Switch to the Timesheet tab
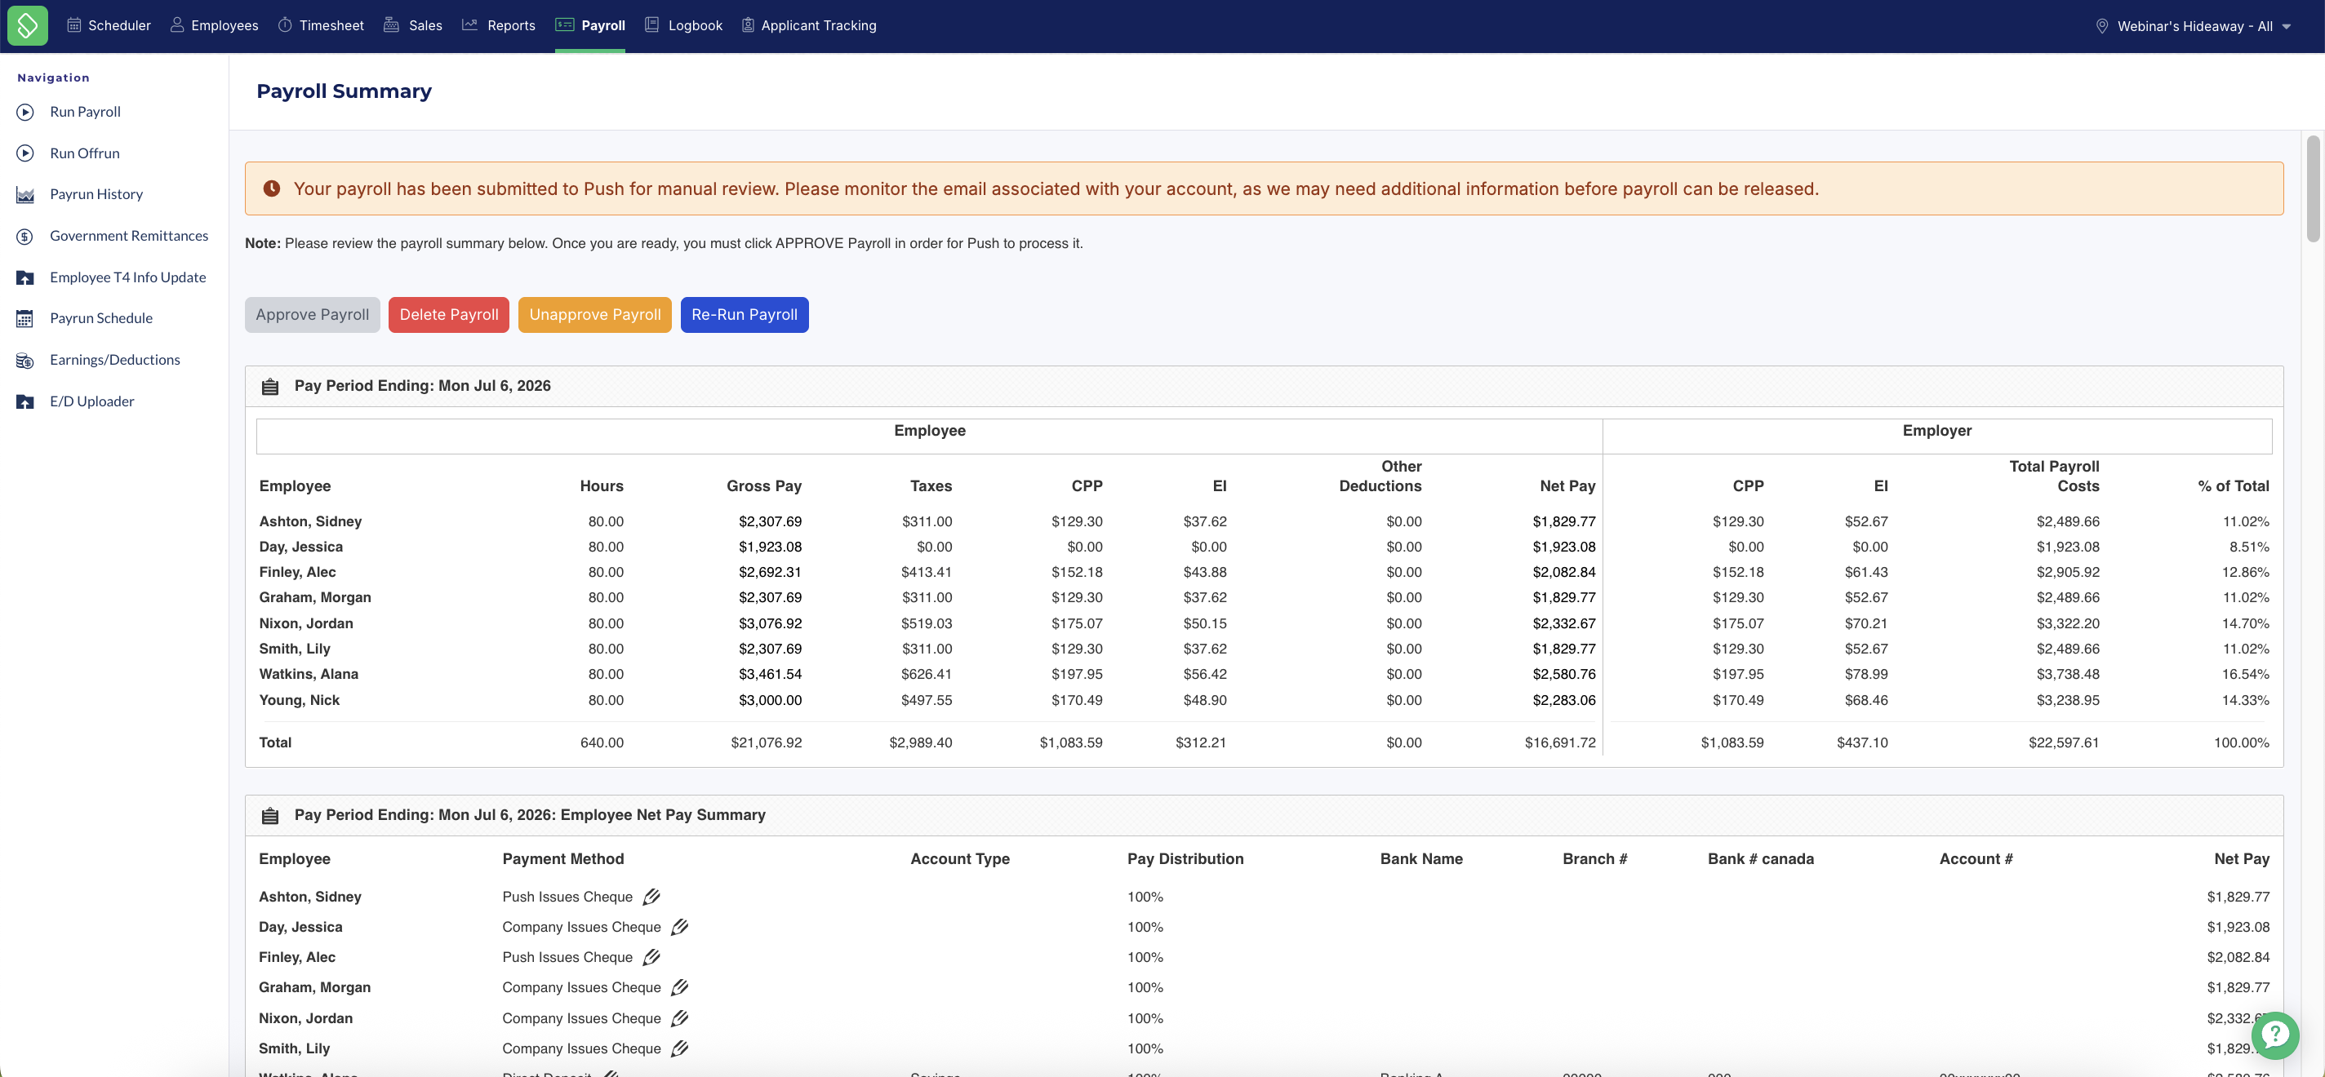The width and height of the screenshot is (2325, 1077). 320,25
